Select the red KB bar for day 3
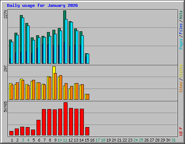 pyautogui.click(x=22, y=131)
